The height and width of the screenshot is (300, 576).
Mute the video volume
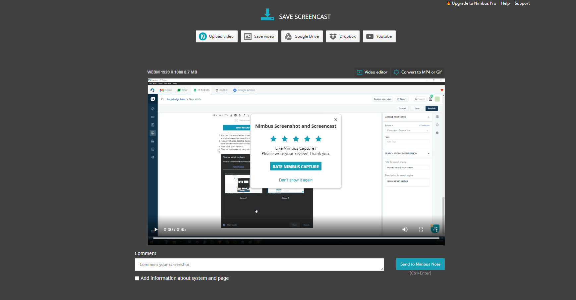click(x=405, y=229)
